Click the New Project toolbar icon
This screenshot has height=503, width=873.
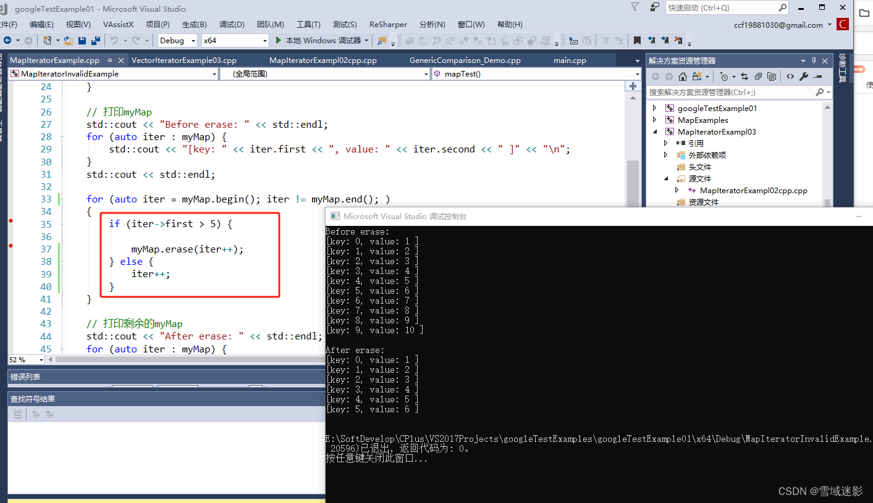click(48, 40)
